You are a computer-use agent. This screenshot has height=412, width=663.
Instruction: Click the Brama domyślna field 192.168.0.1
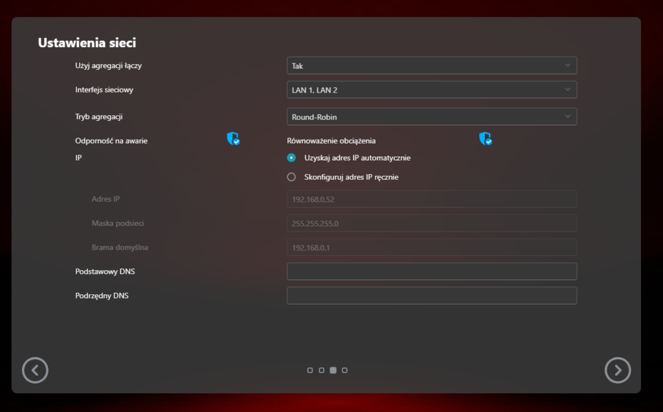tap(432, 247)
